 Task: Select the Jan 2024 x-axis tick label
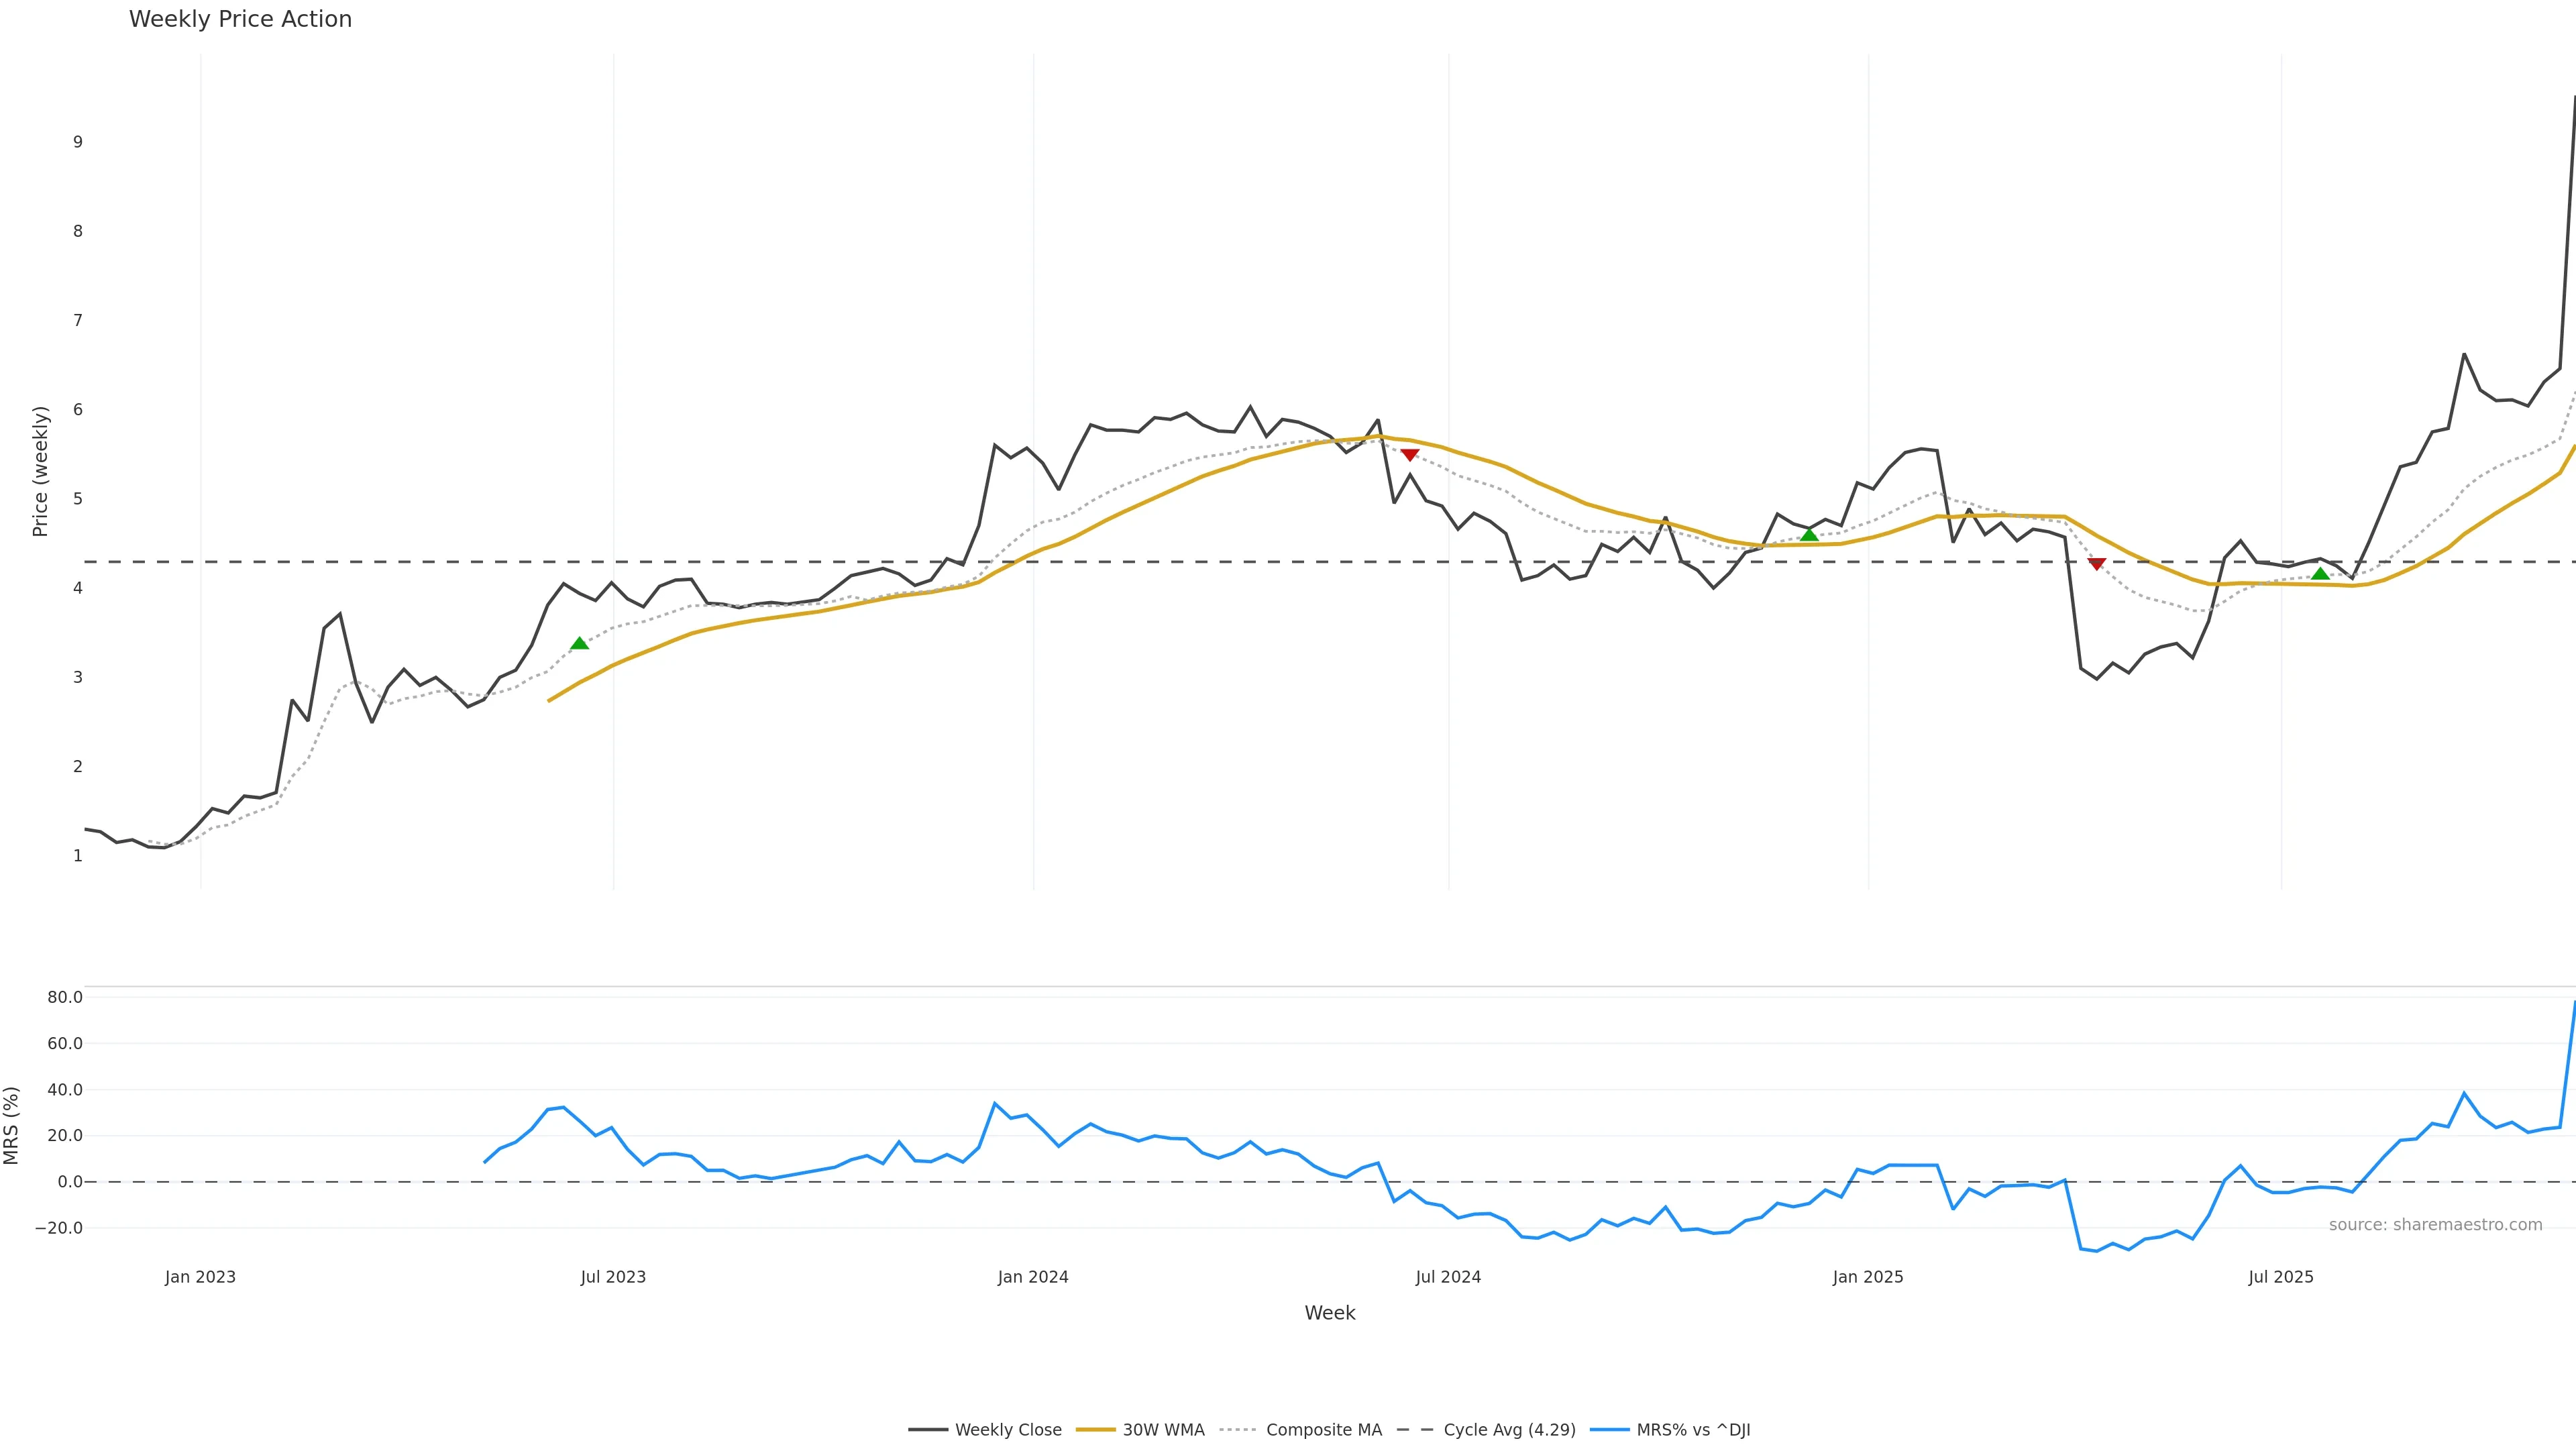tap(1033, 1277)
